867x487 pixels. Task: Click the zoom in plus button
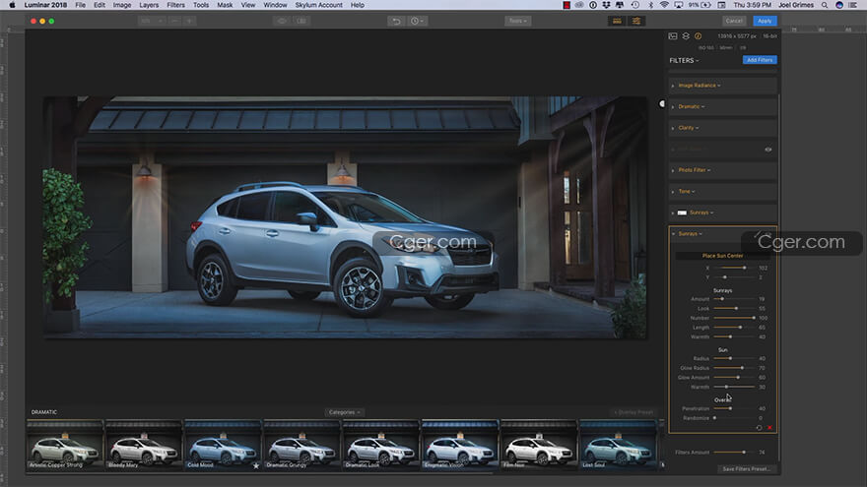(189, 21)
